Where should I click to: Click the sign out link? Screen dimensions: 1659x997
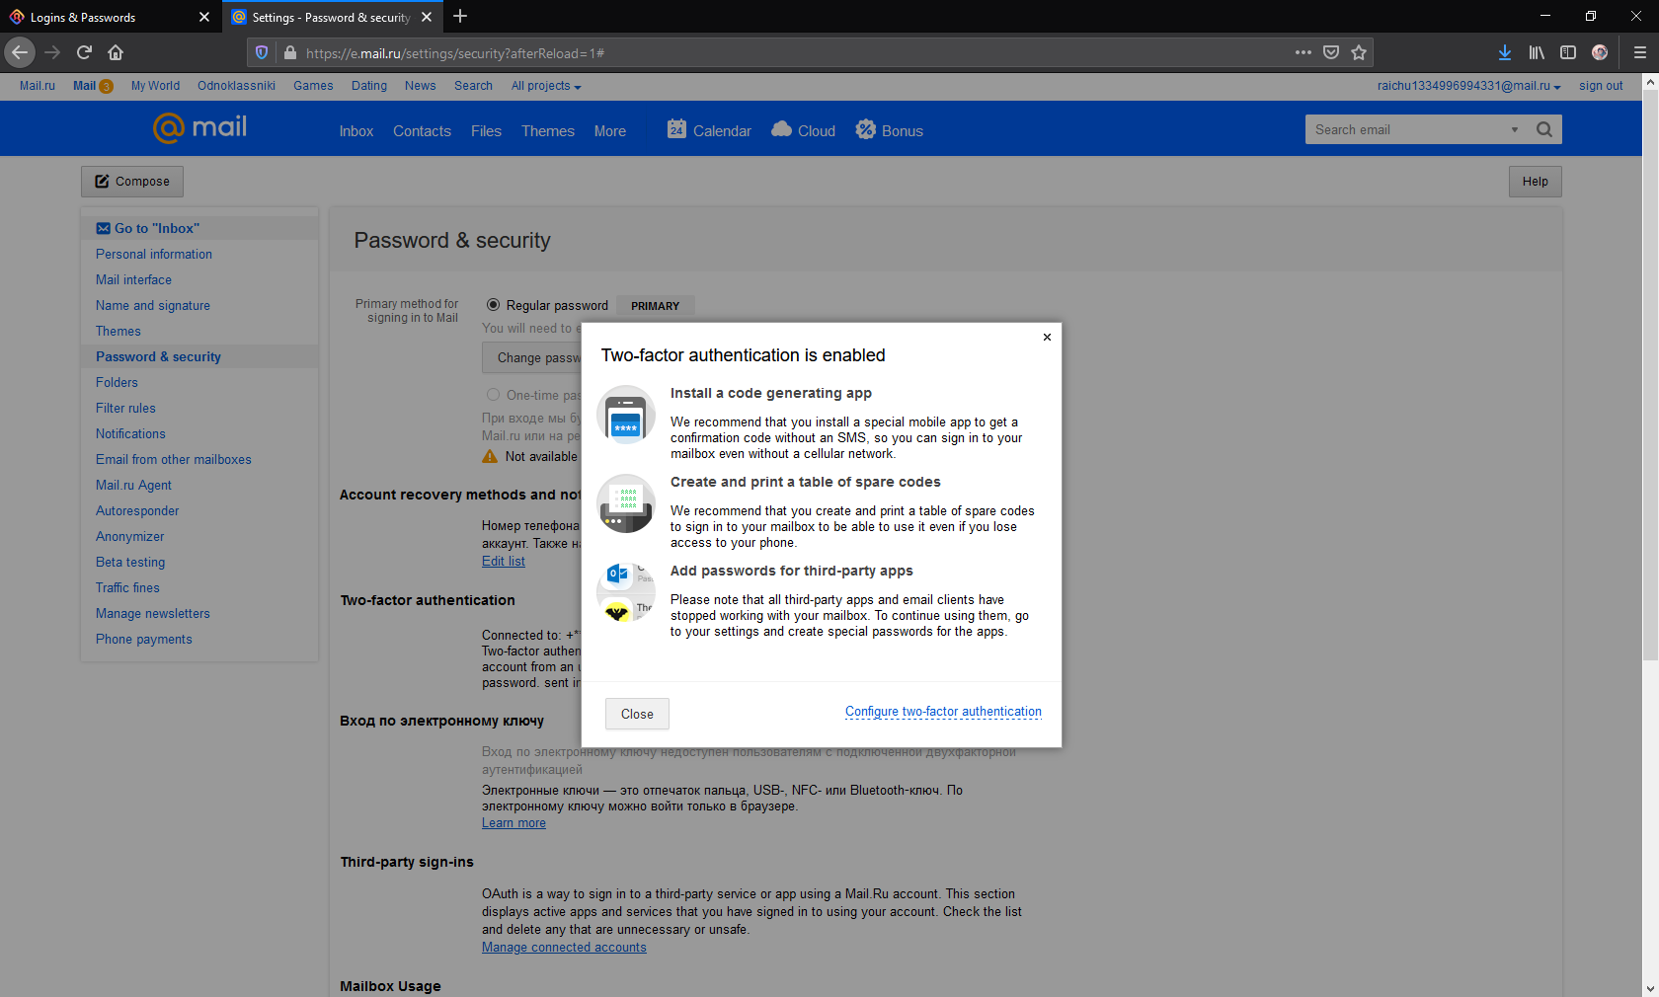tap(1601, 86)
